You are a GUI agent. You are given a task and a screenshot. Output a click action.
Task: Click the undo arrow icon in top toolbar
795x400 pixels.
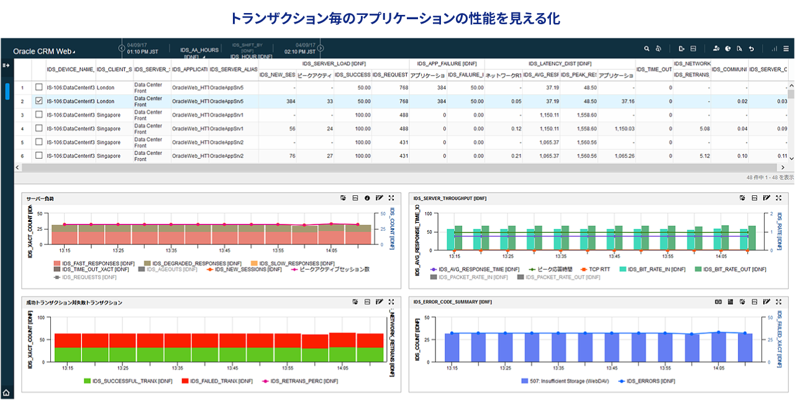751,48
